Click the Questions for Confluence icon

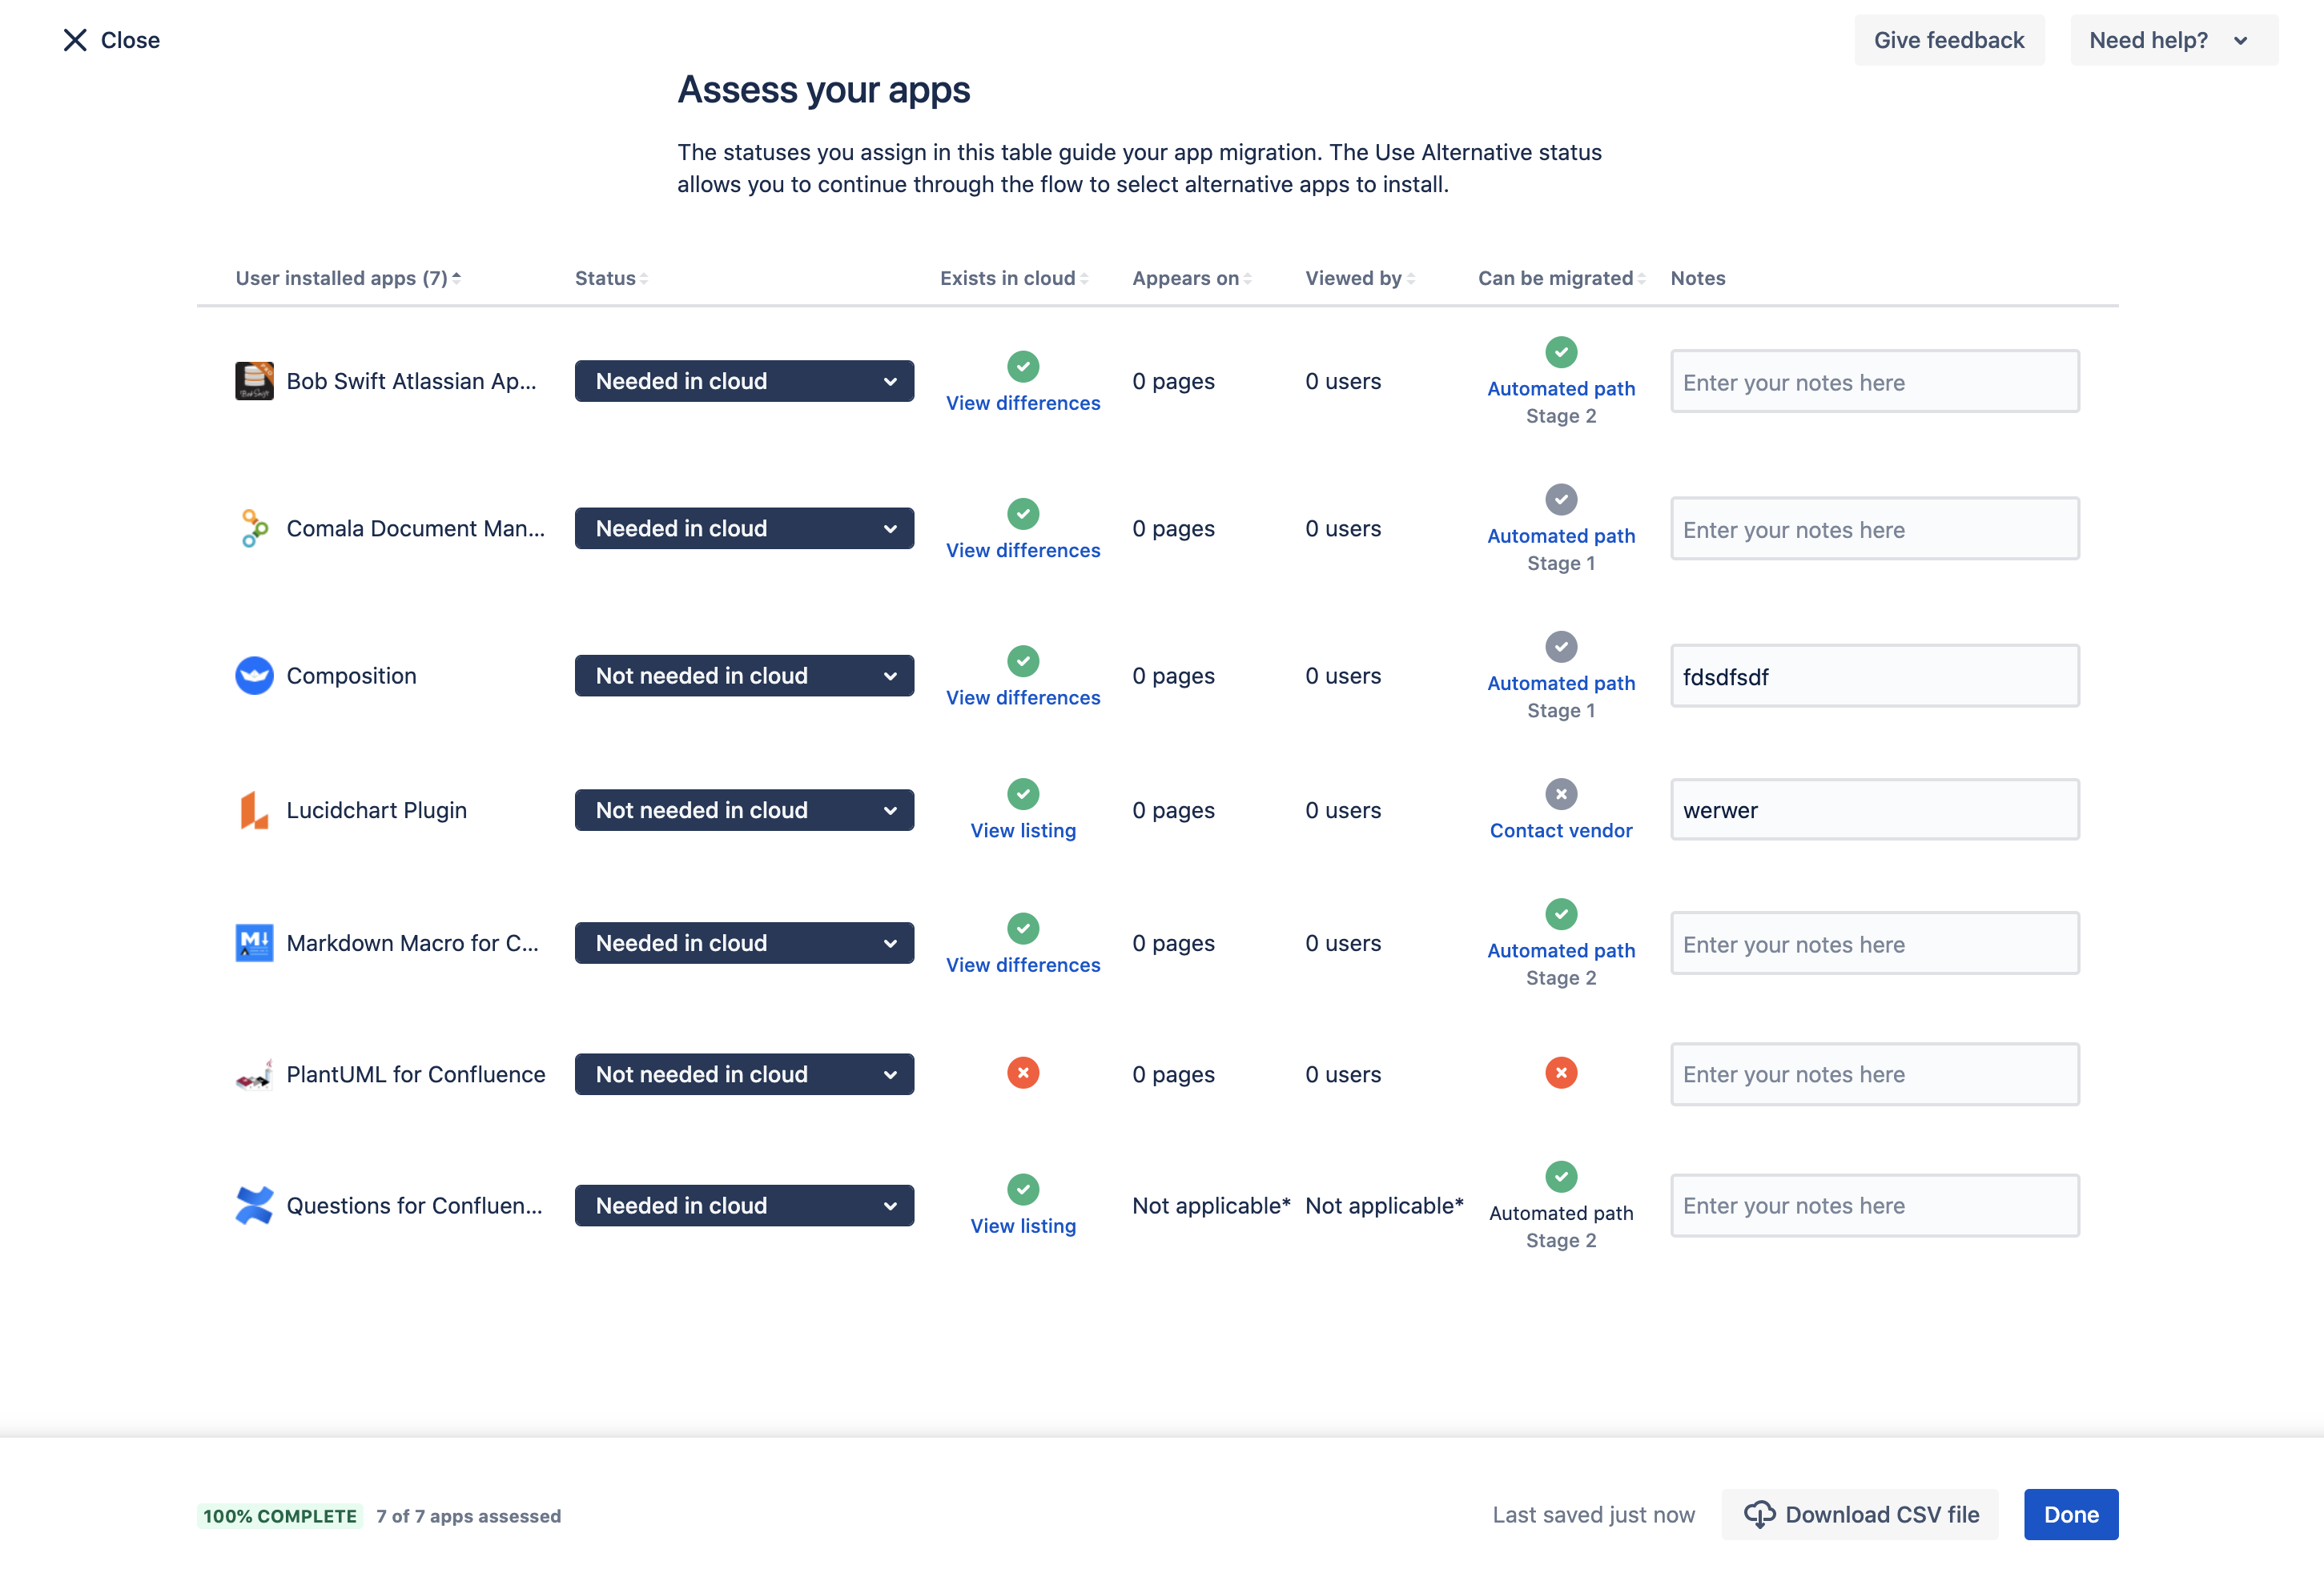click(x=254, y=1206)
